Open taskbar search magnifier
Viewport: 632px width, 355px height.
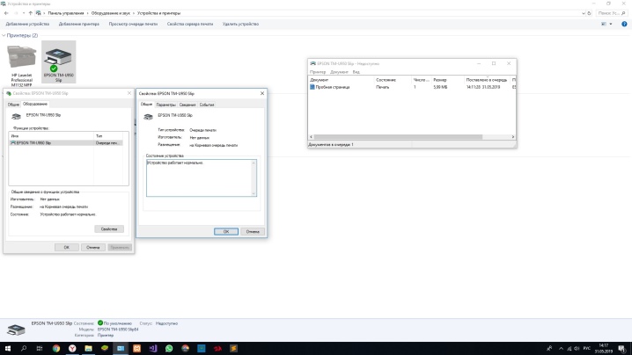coord(24,349)
